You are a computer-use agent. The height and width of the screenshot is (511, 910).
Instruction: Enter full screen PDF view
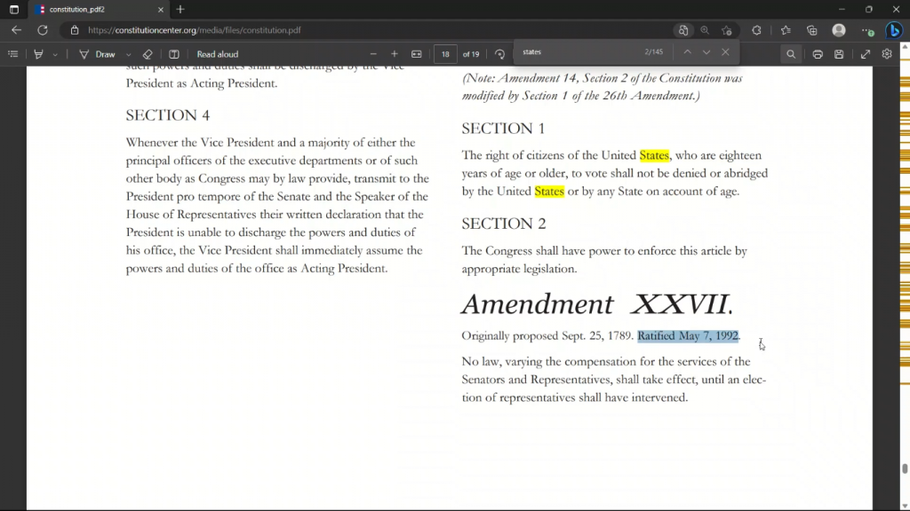tap(866, 54)
